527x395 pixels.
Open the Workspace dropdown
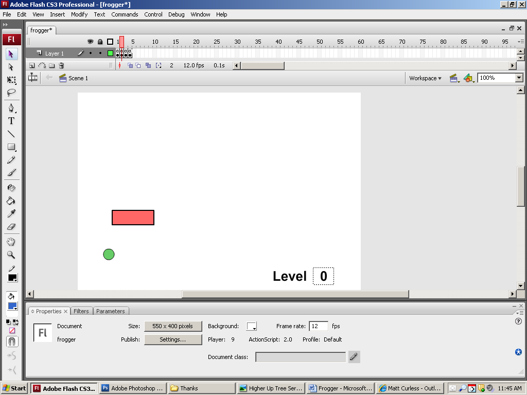425,78
